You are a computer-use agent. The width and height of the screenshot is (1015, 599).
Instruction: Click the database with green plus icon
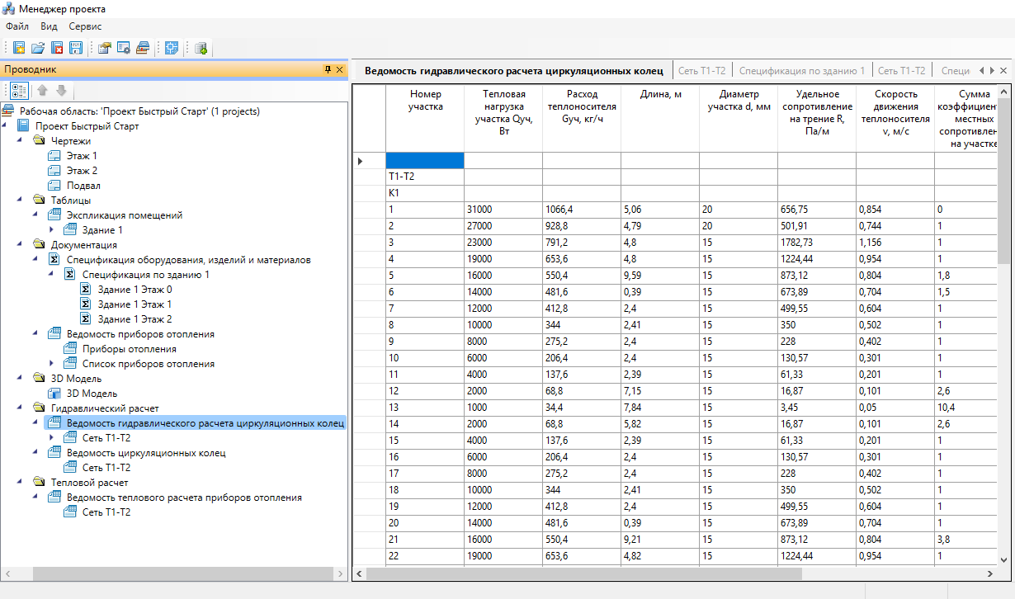201,48
